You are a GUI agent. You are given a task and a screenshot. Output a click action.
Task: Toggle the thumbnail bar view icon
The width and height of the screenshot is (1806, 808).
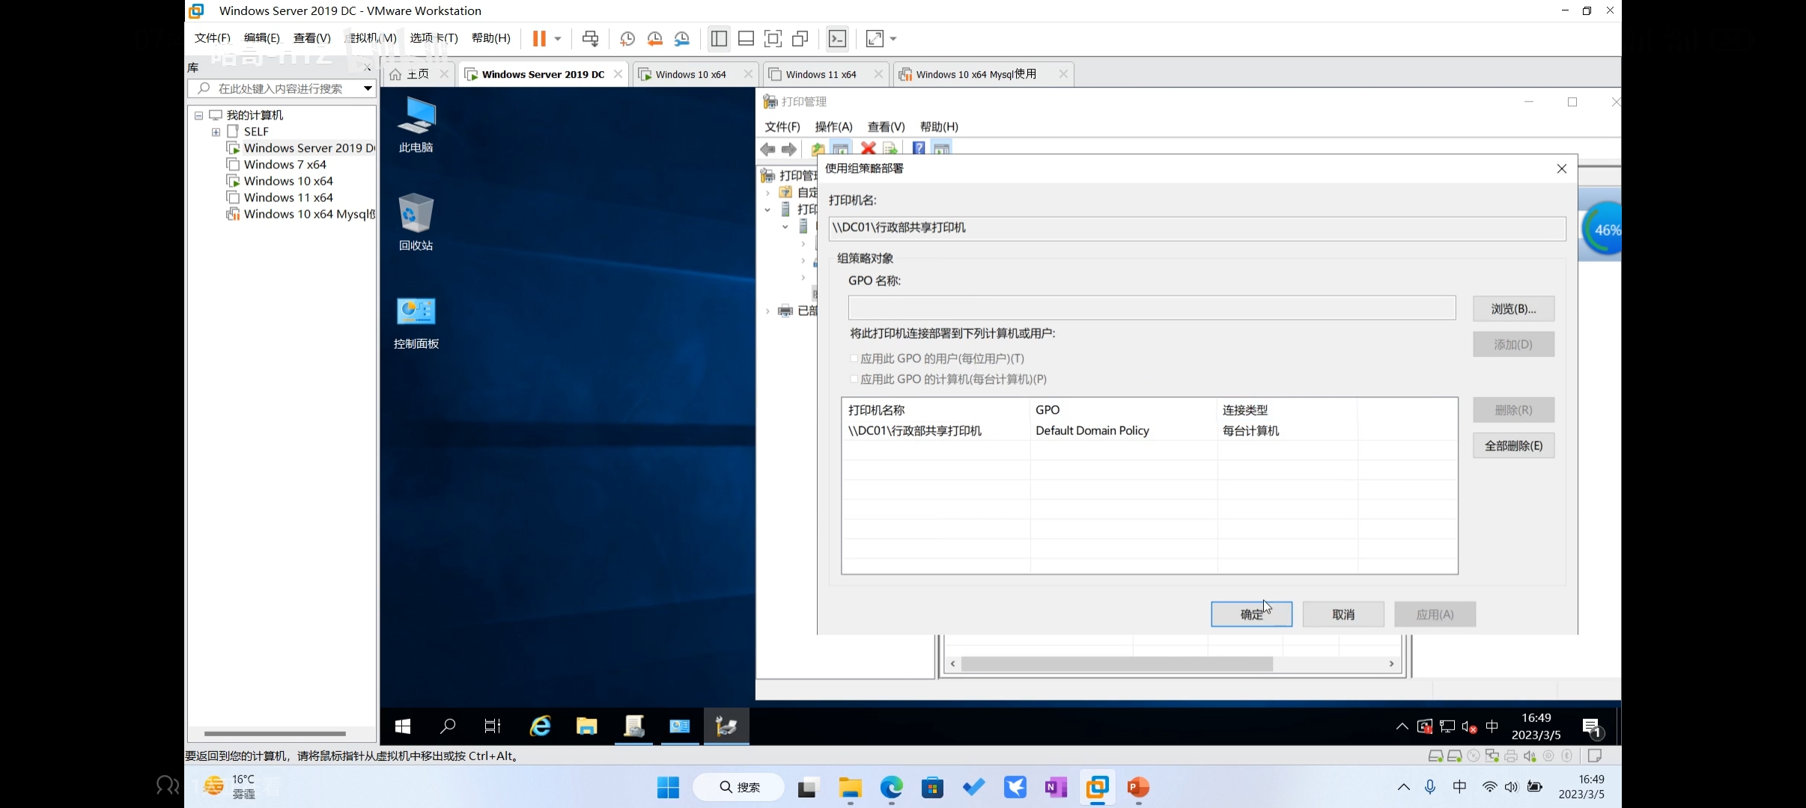point(746,38)
